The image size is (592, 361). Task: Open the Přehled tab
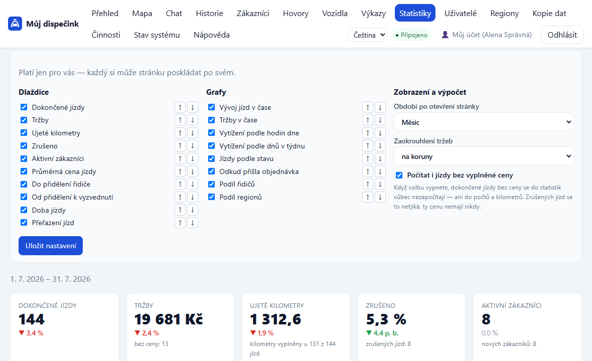[105, 13]
